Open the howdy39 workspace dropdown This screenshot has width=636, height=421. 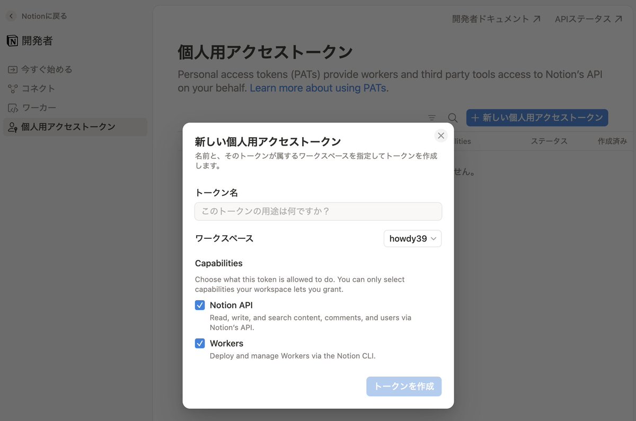(x=412, y=238)
